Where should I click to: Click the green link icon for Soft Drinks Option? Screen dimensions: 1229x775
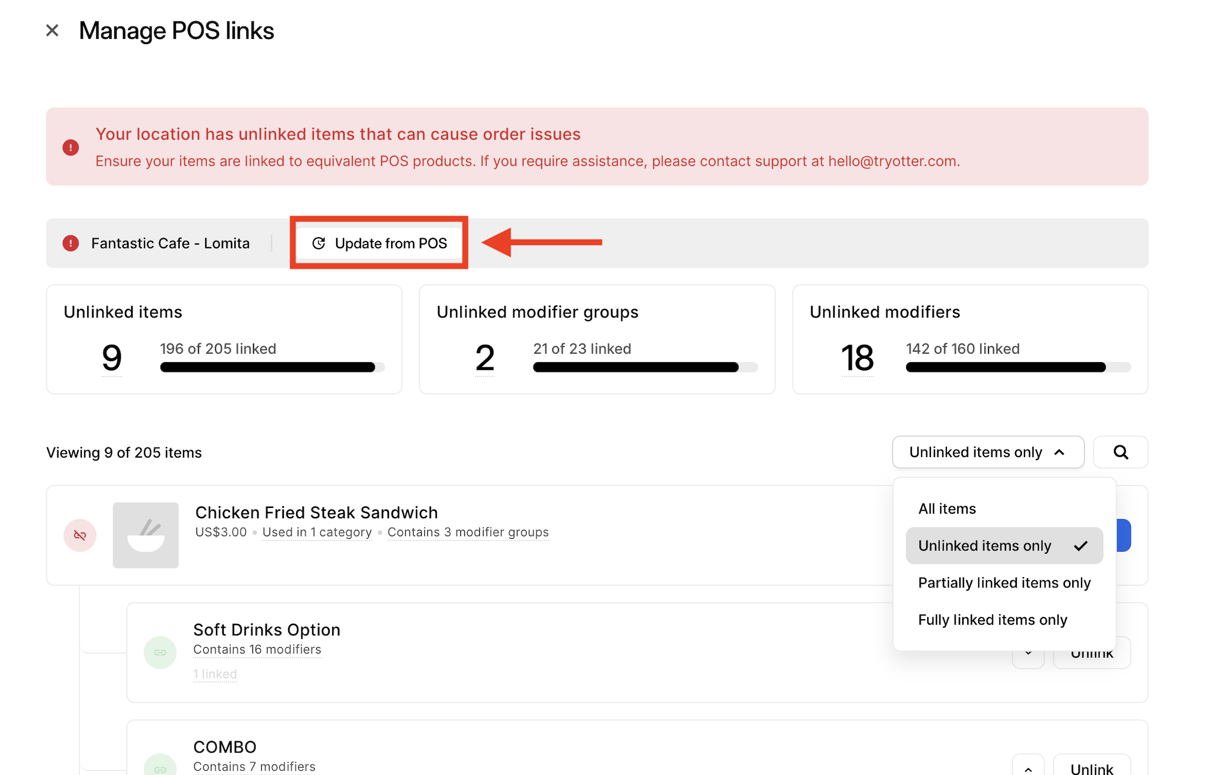coord(160,652)
